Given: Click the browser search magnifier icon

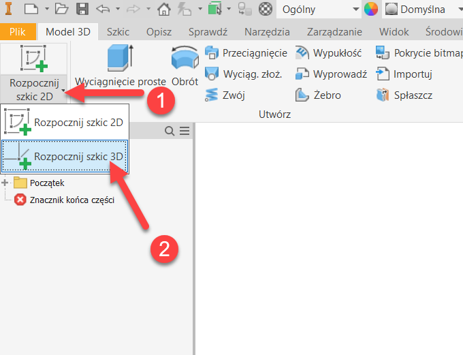Looking at the screenshot, I should (170, 131).
